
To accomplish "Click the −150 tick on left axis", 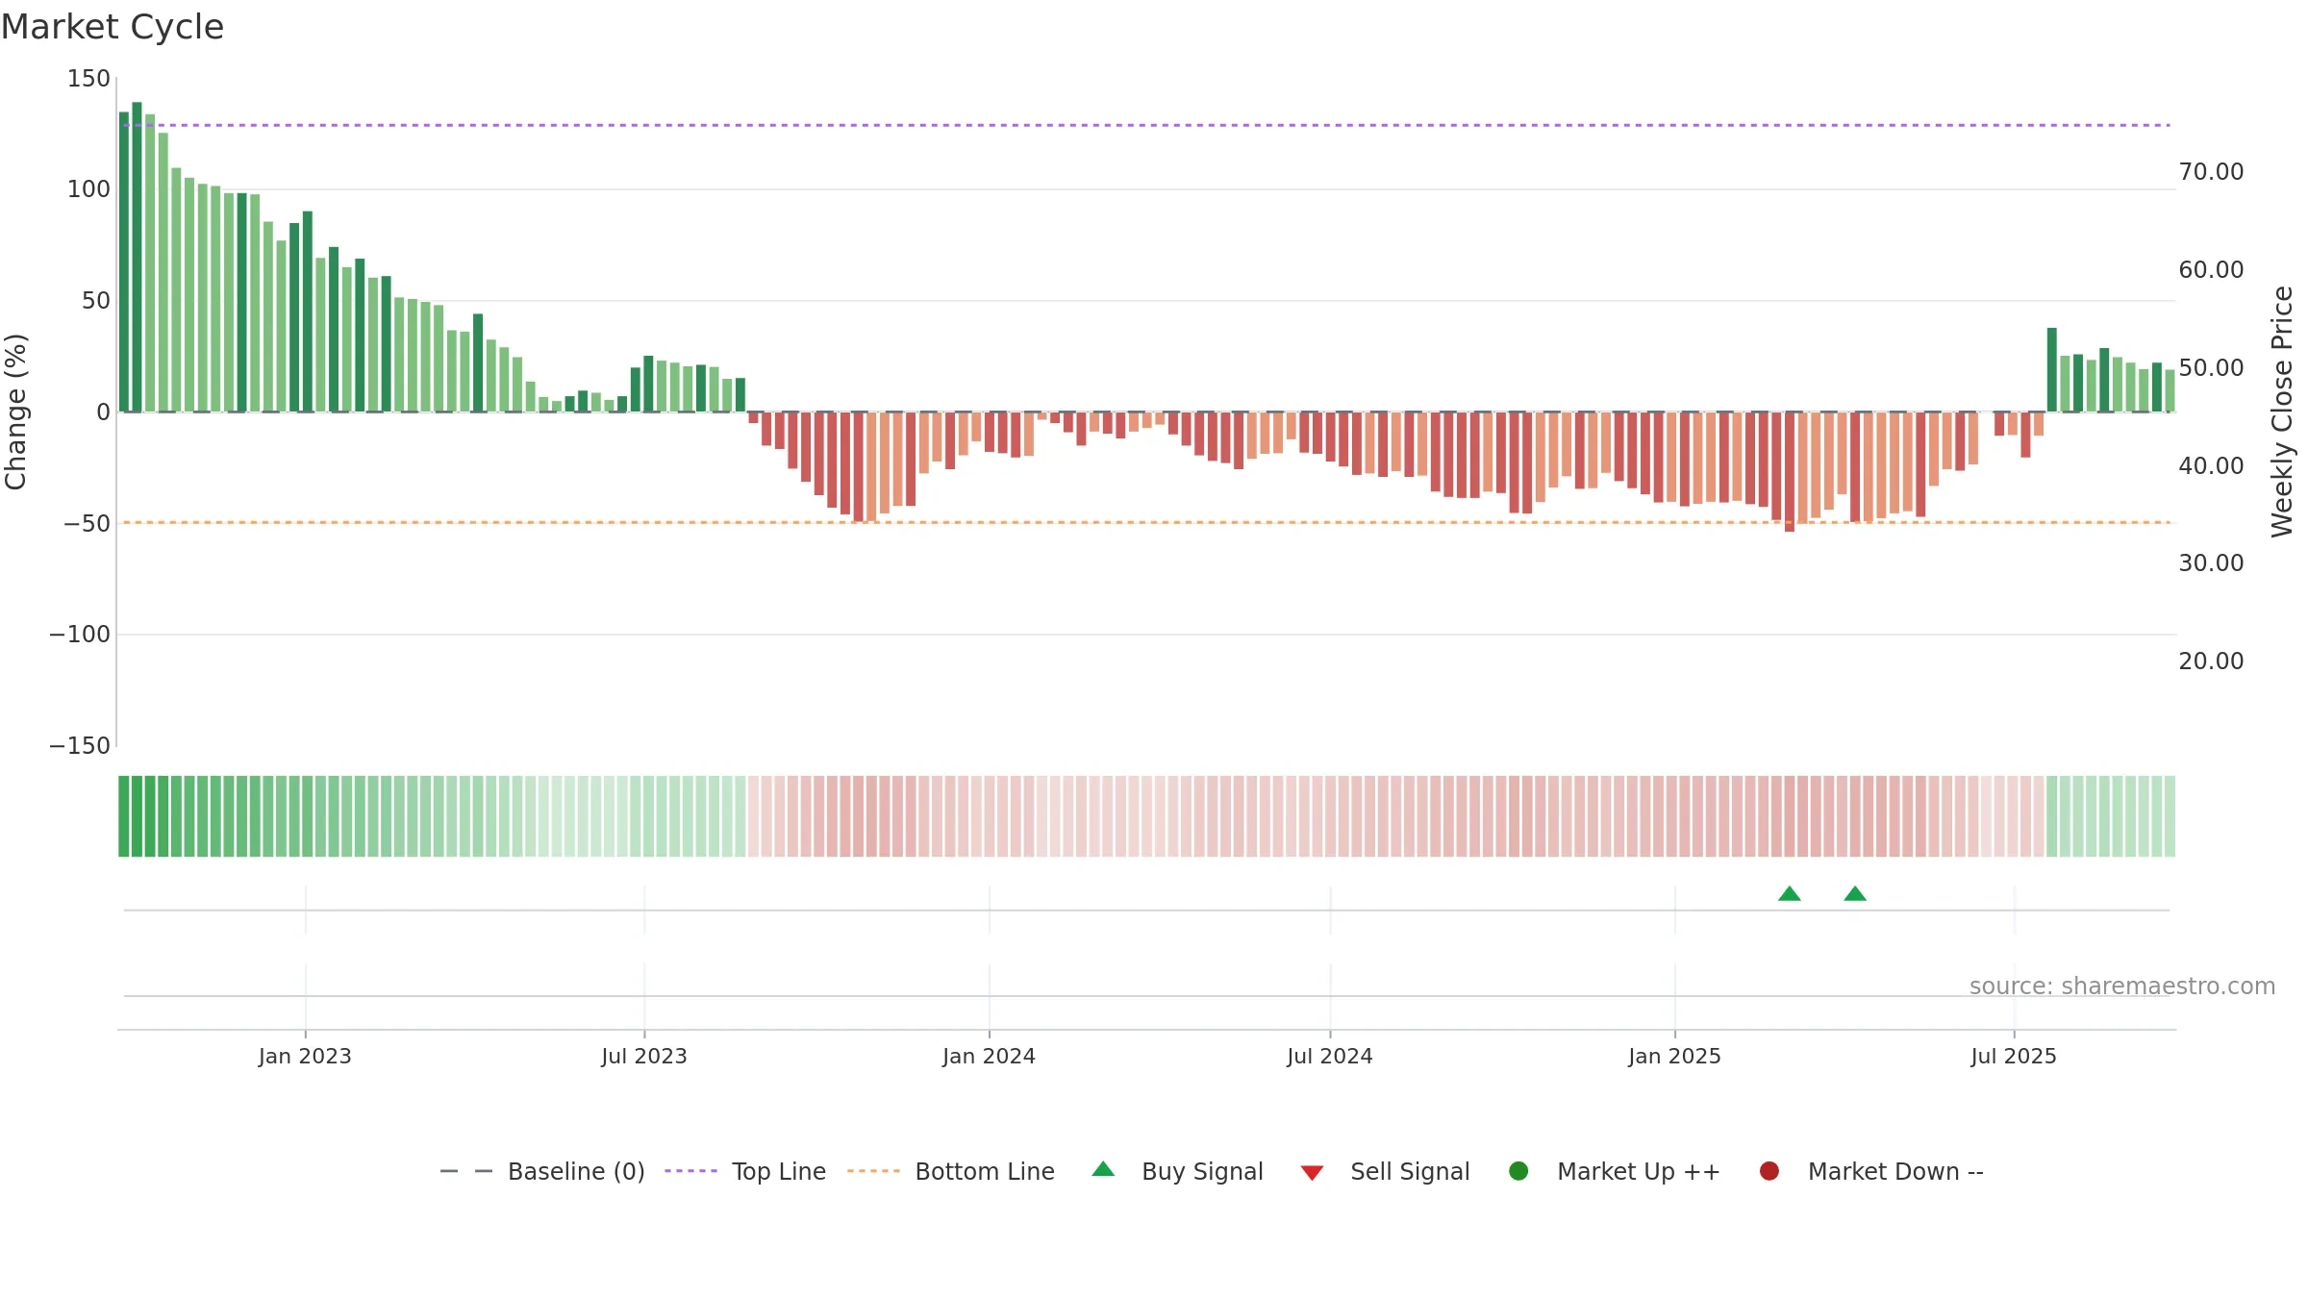I will (x=80, y=746).
